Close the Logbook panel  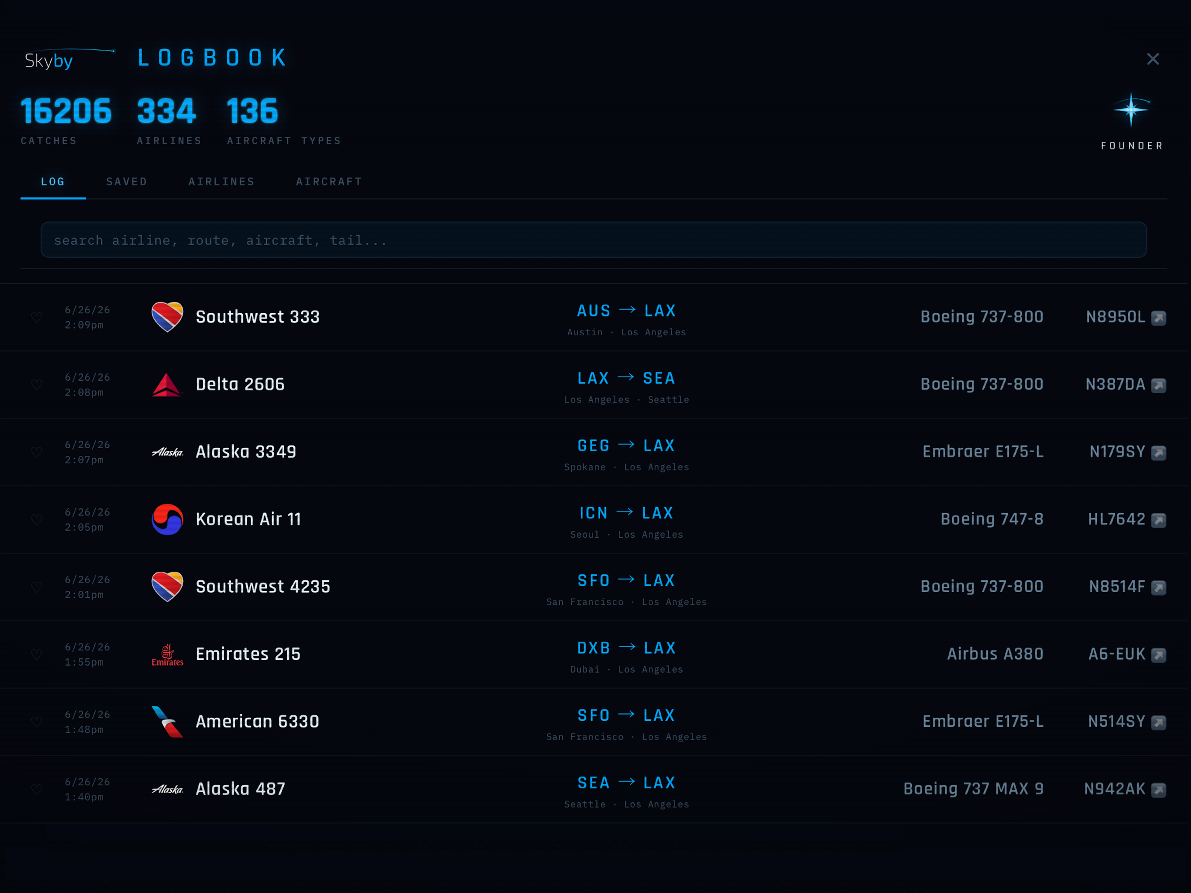click(1153, 59)
